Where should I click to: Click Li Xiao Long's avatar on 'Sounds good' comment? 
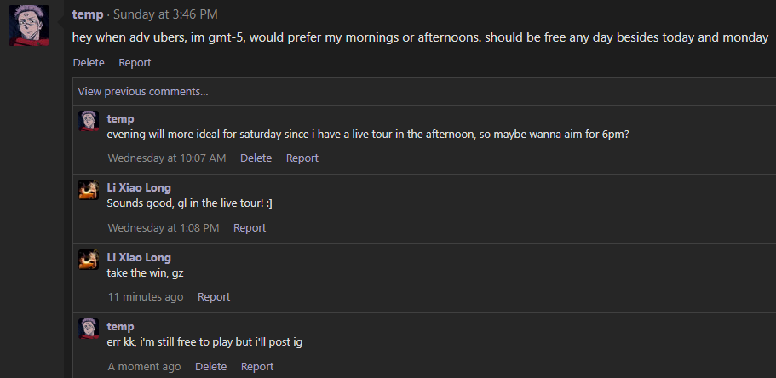coord(89,190)
